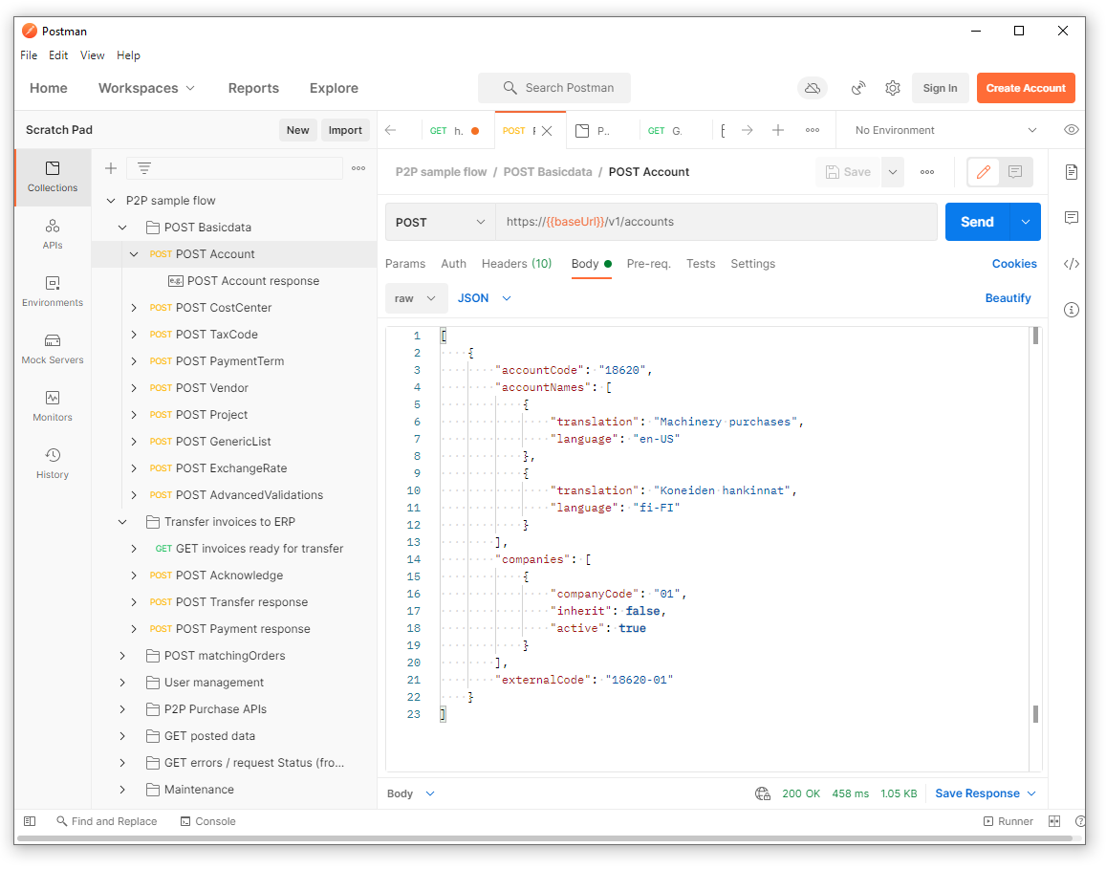Open the POST request method dropdown
Screen dimensions: 1106x869
(439, 221)
